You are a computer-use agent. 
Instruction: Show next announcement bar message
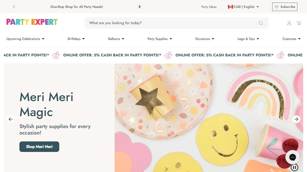point(140,7)
